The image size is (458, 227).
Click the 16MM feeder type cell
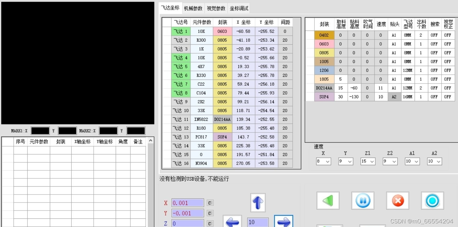408,97
